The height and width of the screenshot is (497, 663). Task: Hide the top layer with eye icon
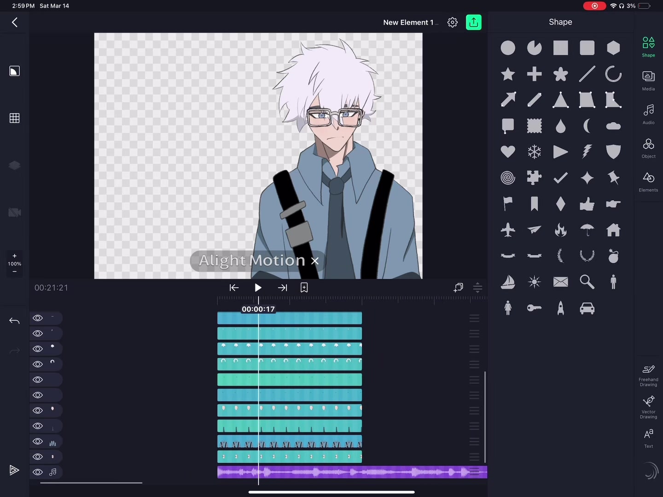click(38, 318)
